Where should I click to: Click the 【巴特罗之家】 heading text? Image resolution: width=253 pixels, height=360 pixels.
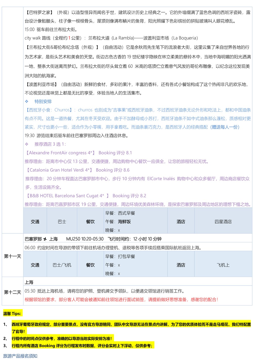pyautogui.click(x=39, y=12)
